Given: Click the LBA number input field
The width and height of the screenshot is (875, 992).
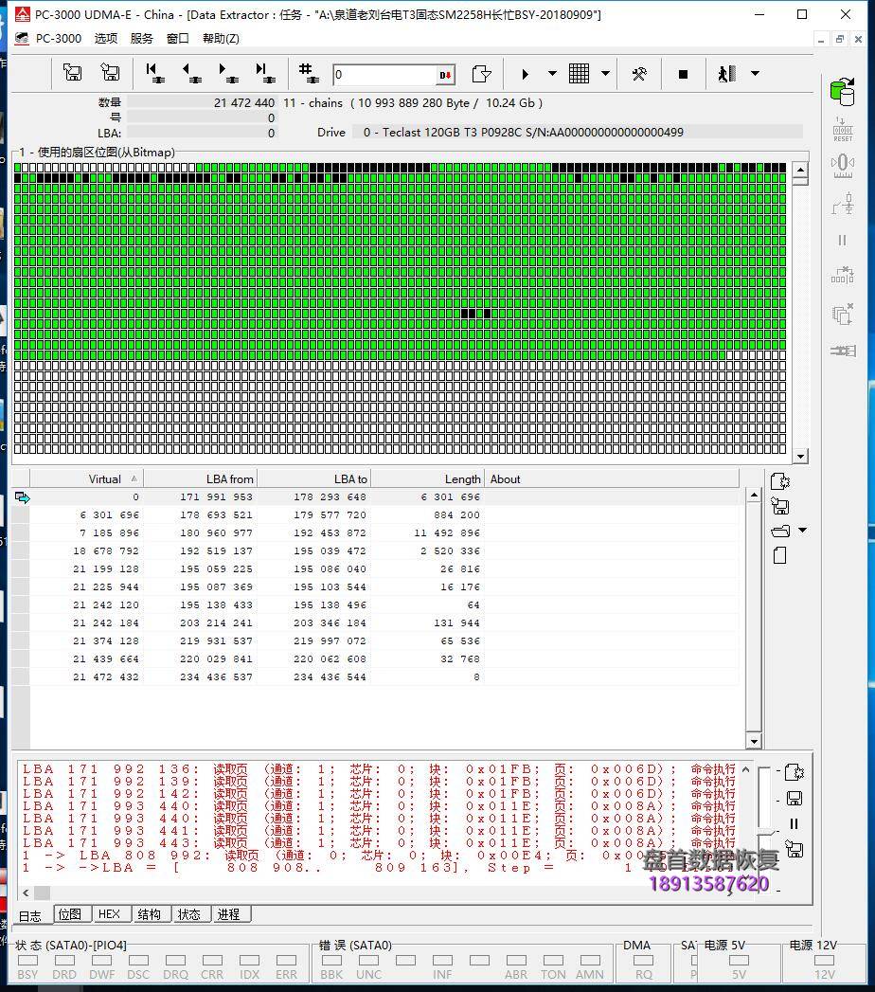Looking at the screenshot, I should click(384, 75).
